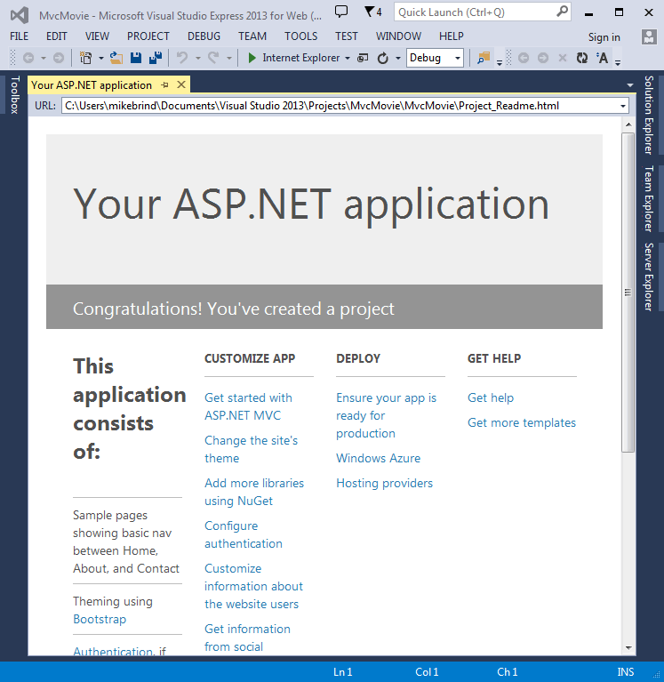Viewport: 664px width, 682px height.
Task: Click the Browser Link icon
Action: coord(363,58)
